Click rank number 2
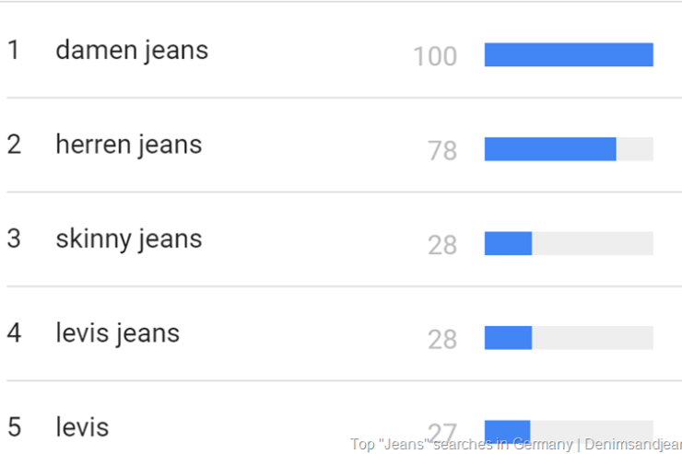682x454 pixels. click(14, 145)
